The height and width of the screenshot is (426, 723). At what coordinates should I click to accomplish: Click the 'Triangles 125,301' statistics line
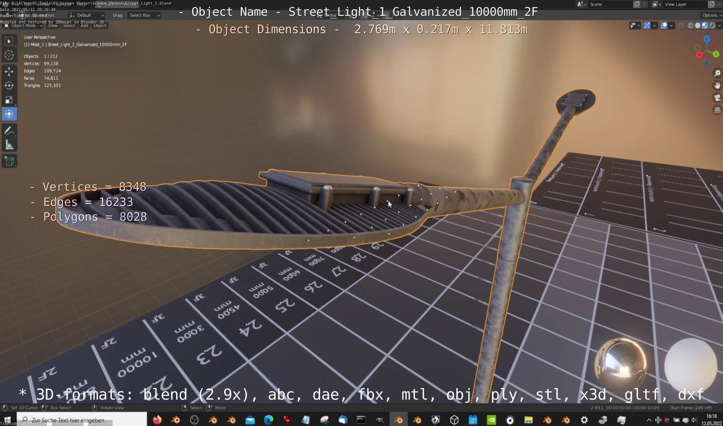click(x=42, y=85)
